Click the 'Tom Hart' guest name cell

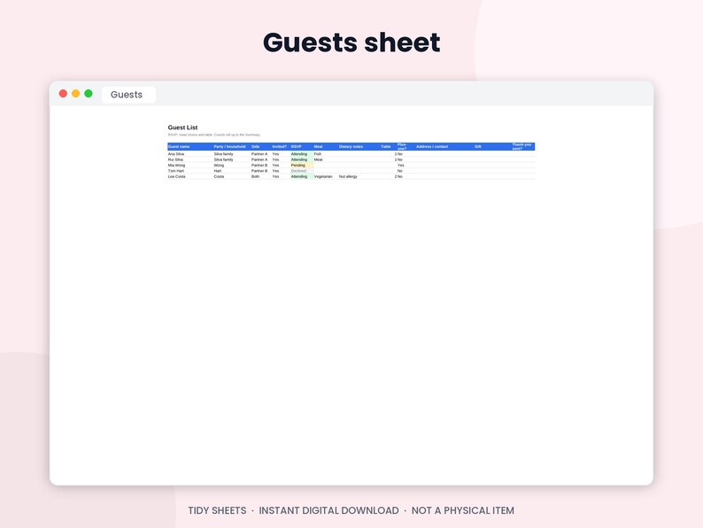click(176, 171)
